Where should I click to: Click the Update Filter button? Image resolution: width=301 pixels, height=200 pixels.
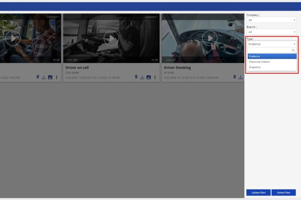point(258,193)
